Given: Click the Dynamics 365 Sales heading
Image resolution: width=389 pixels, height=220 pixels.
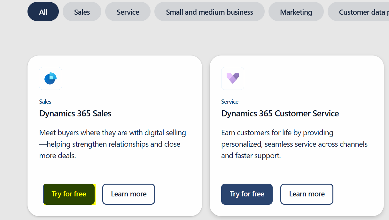Looking at the screenshot, I should [x=75, y=114].
